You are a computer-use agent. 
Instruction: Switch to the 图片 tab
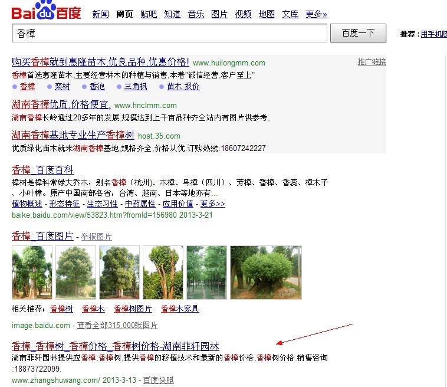tap(219, 14)
